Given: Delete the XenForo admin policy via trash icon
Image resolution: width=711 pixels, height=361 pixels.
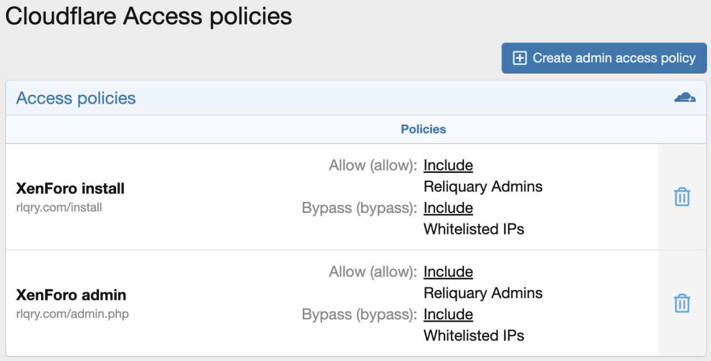Looking at the screenshot, I should pyautogui.click(x=682, y=303).
